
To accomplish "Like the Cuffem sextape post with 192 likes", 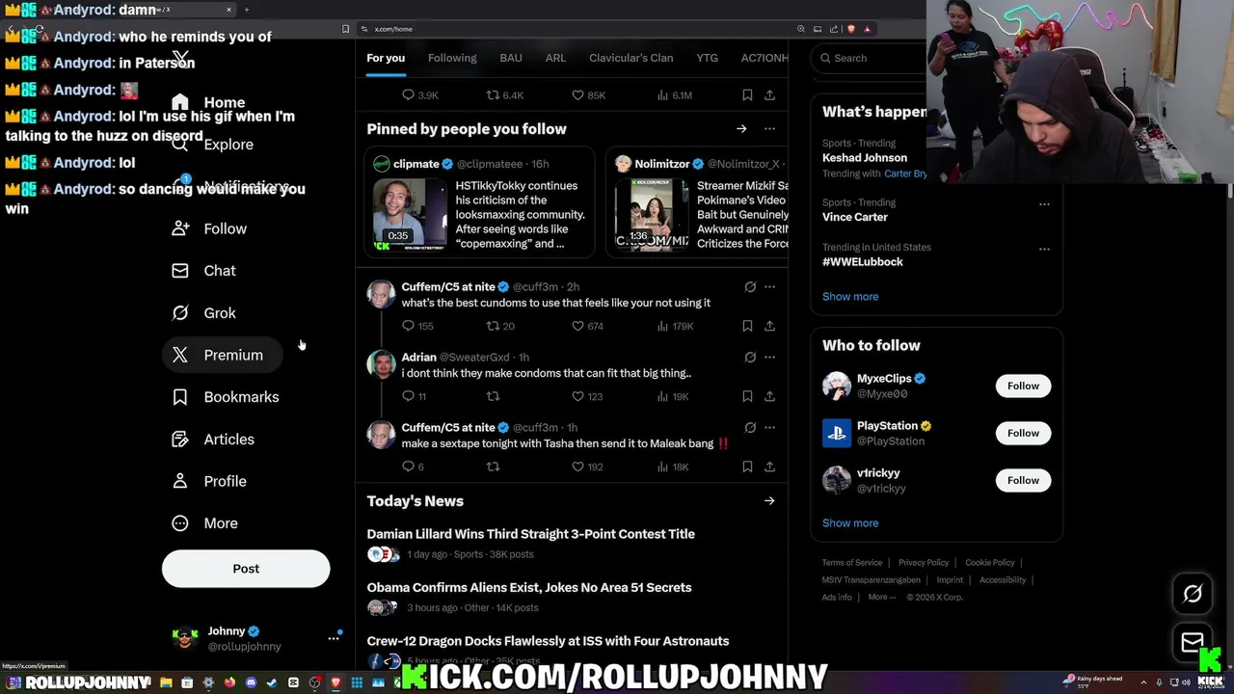I will 587,467.
